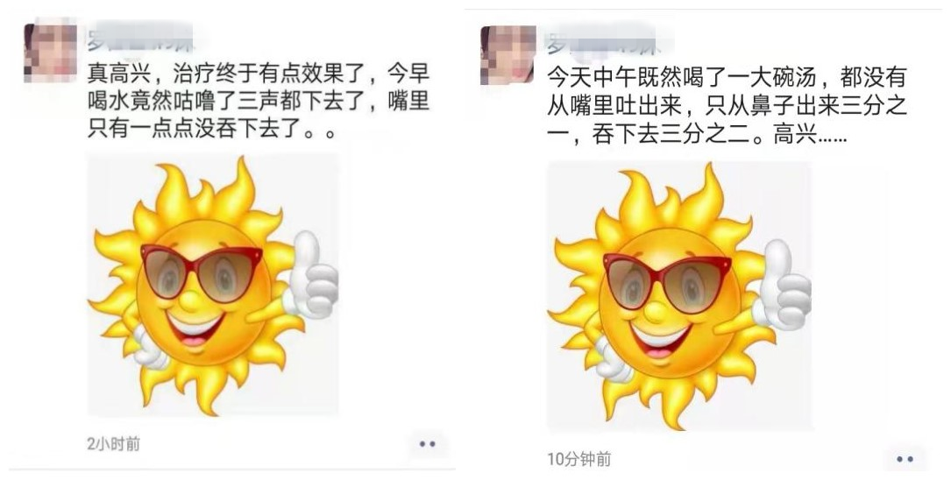Click the 10分钟前 timestamp
Screen dimensions: 951x480
pos(579,459)
